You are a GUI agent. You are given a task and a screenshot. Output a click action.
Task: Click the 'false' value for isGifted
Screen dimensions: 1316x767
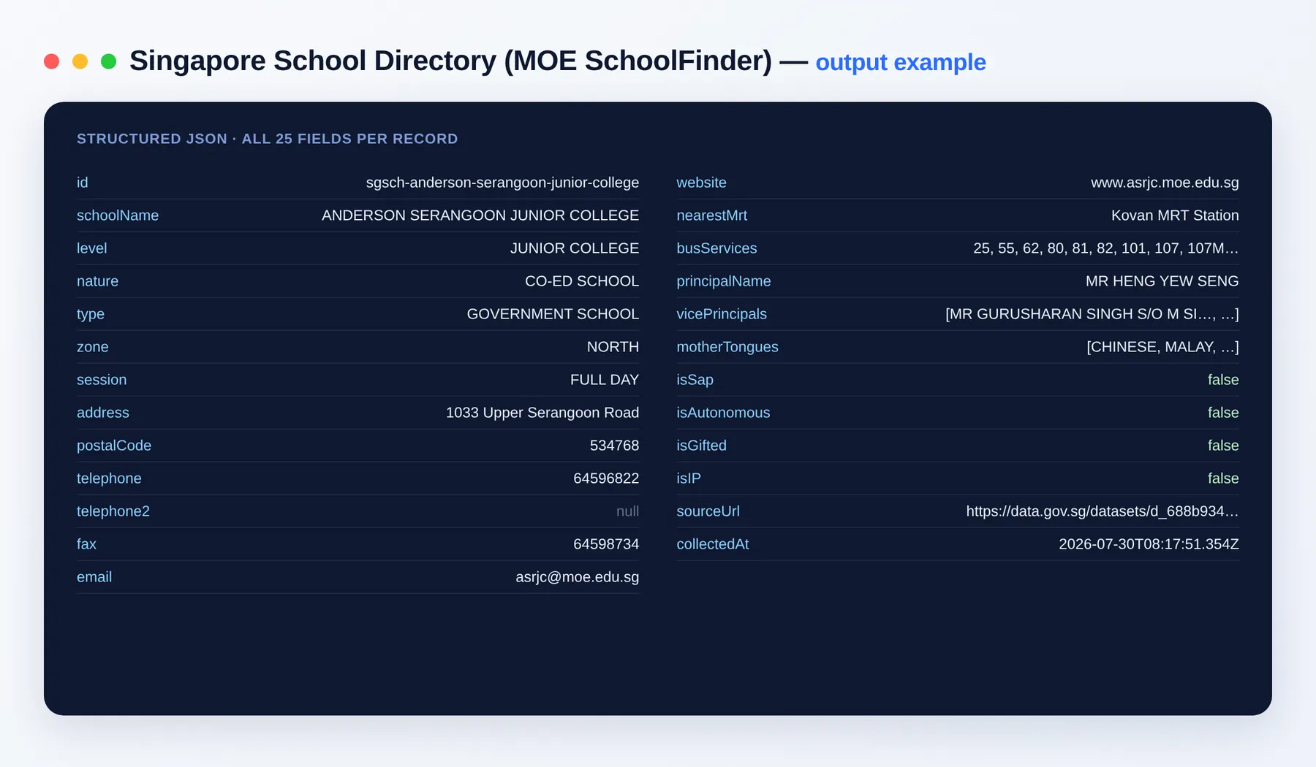coord(1223,446)
